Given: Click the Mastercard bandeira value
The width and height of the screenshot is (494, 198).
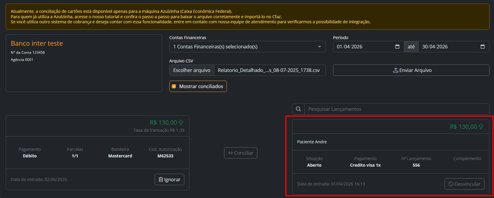Looking at the screenshot, I should (120, 156).
